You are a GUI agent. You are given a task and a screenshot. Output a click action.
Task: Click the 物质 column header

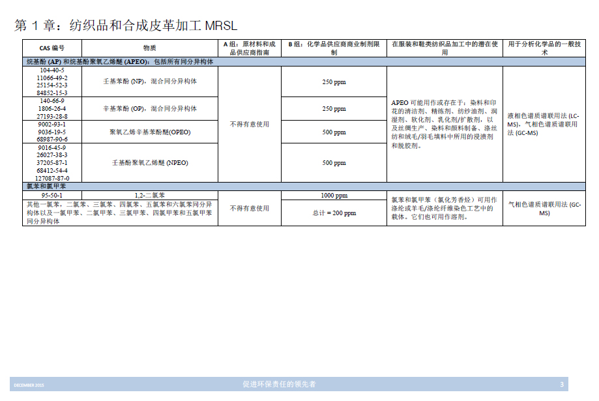[x=150, y=48]
